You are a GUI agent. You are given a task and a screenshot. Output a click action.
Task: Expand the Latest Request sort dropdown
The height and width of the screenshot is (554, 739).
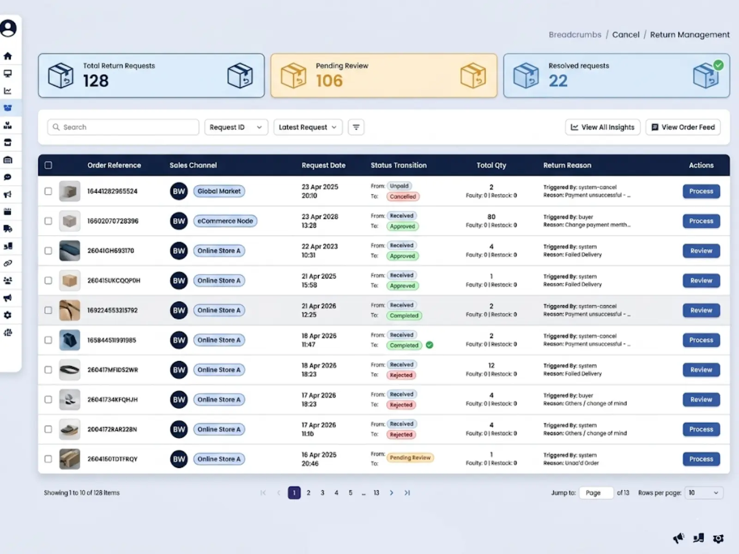click(x=308, y=127)
